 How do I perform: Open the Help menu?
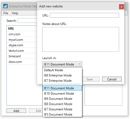point(15,13)
